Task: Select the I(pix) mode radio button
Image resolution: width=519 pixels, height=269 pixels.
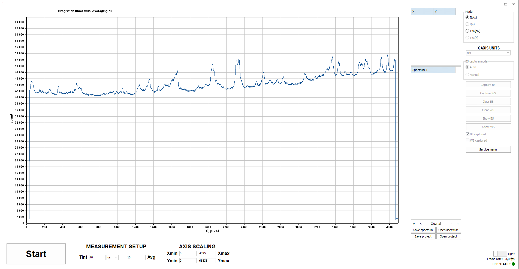Action: pyautogui.click(x=467, y=17)
